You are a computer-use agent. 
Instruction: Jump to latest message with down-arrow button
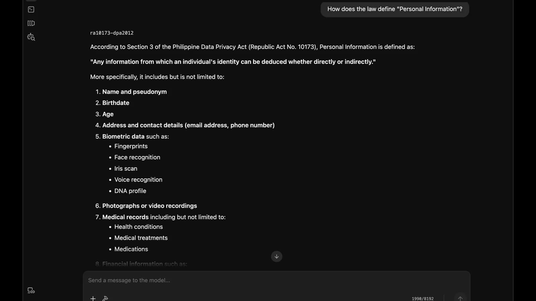pos(276,257)
